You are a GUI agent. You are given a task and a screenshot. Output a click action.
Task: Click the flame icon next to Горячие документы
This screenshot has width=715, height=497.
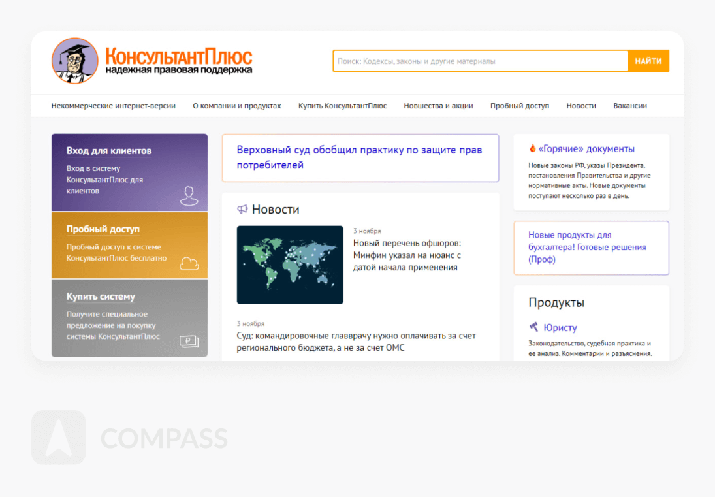tap(532, 148)
